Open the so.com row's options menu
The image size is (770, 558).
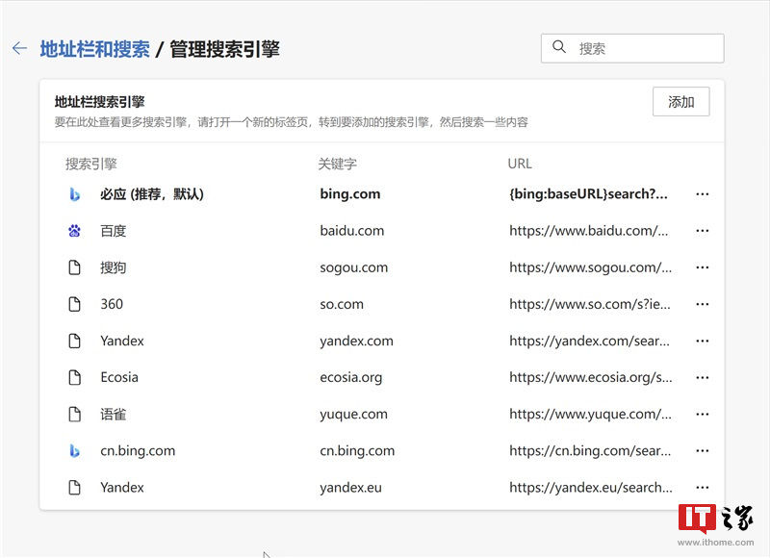[703, 303]
